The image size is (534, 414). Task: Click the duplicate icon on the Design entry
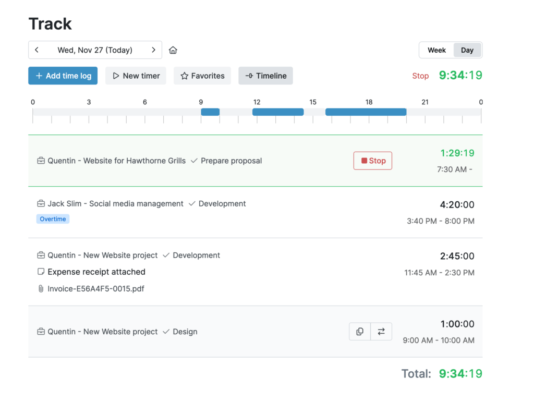click(359, 331)
